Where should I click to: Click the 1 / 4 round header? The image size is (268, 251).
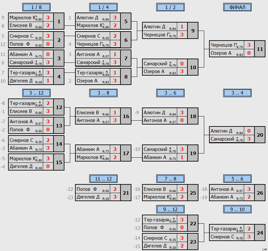pos(103,7)
